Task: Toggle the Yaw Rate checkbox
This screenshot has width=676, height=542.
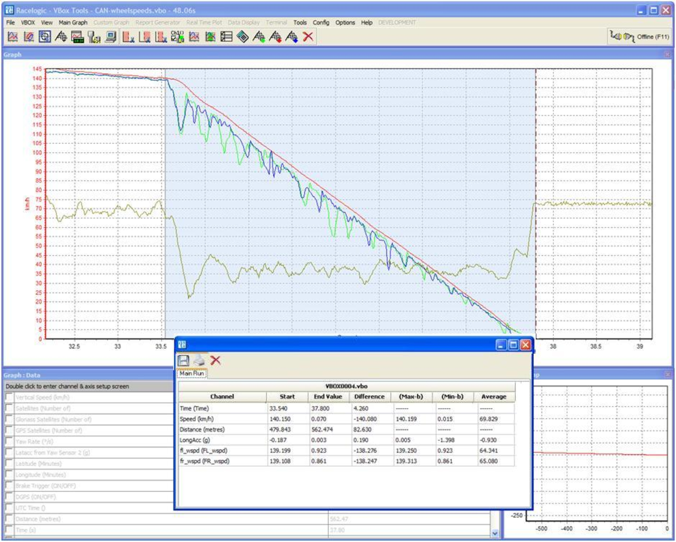Action: 9,442
